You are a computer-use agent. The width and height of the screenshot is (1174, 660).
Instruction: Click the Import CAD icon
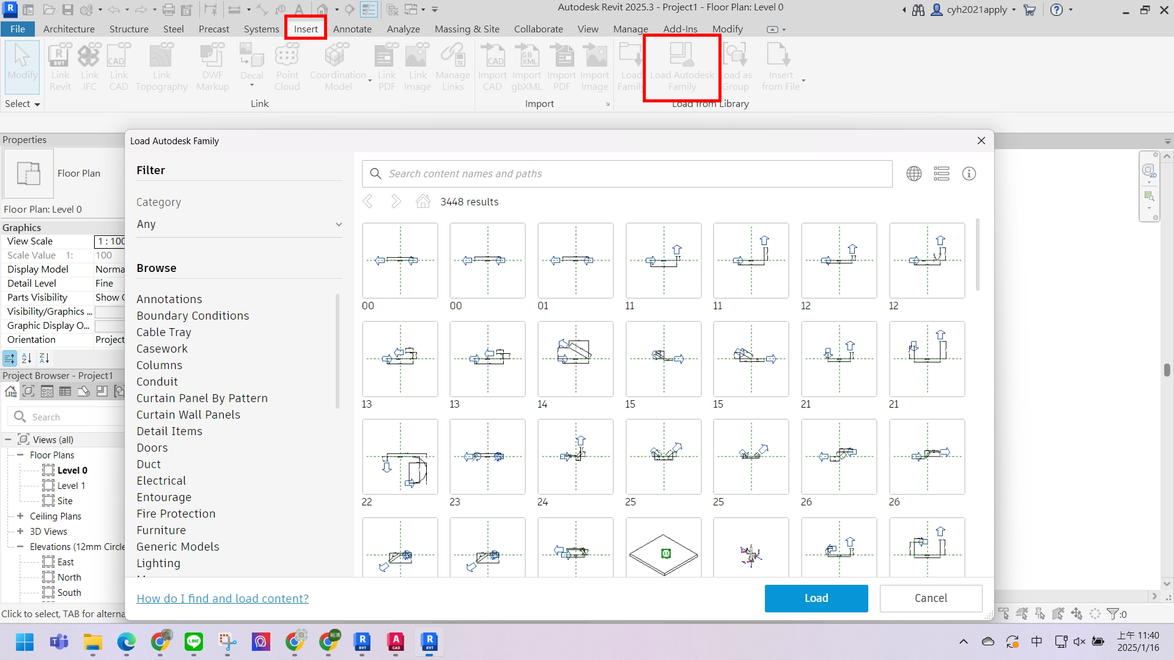(492, 67)
